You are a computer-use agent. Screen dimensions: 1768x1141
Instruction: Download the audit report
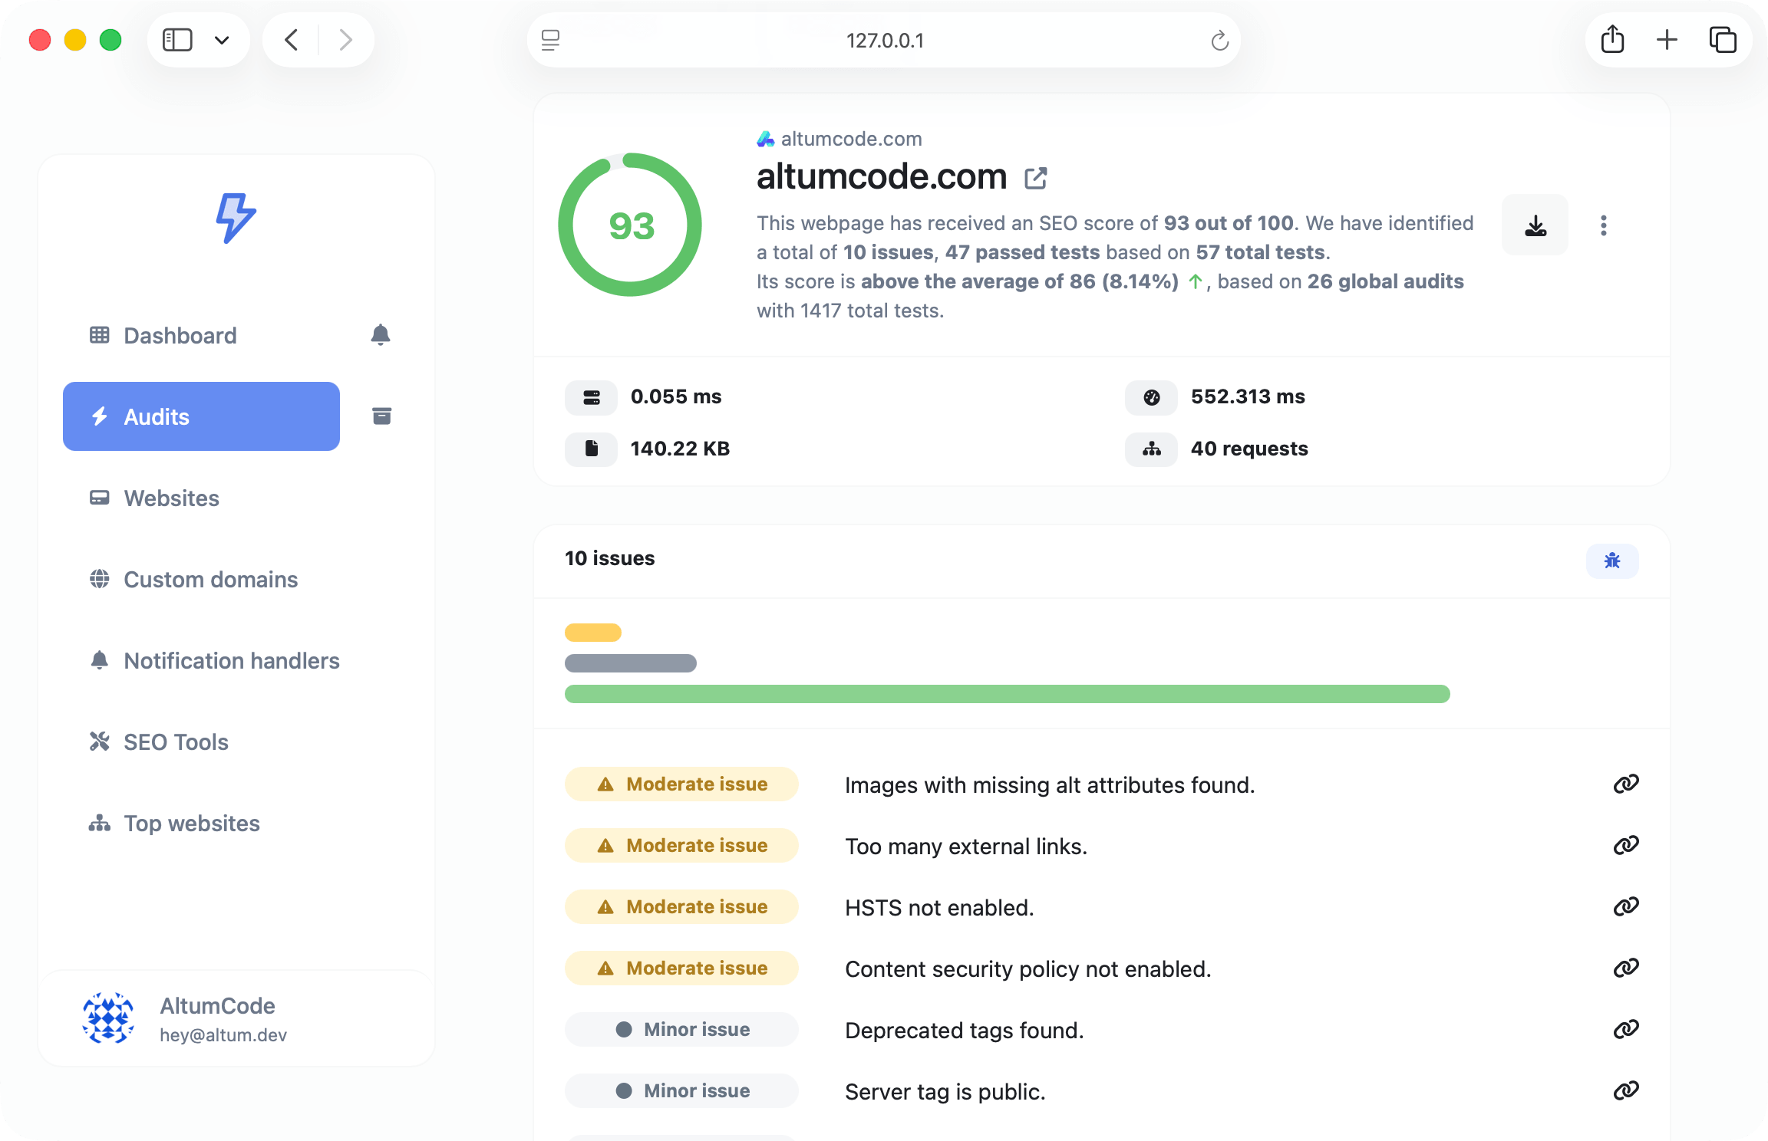[1535, 225]
